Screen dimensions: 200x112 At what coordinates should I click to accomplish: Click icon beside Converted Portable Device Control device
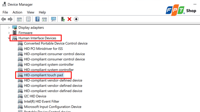(20, 43)
